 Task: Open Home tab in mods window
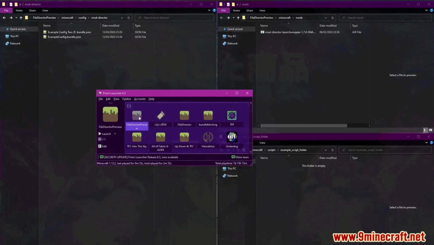[x=236, y=11]
